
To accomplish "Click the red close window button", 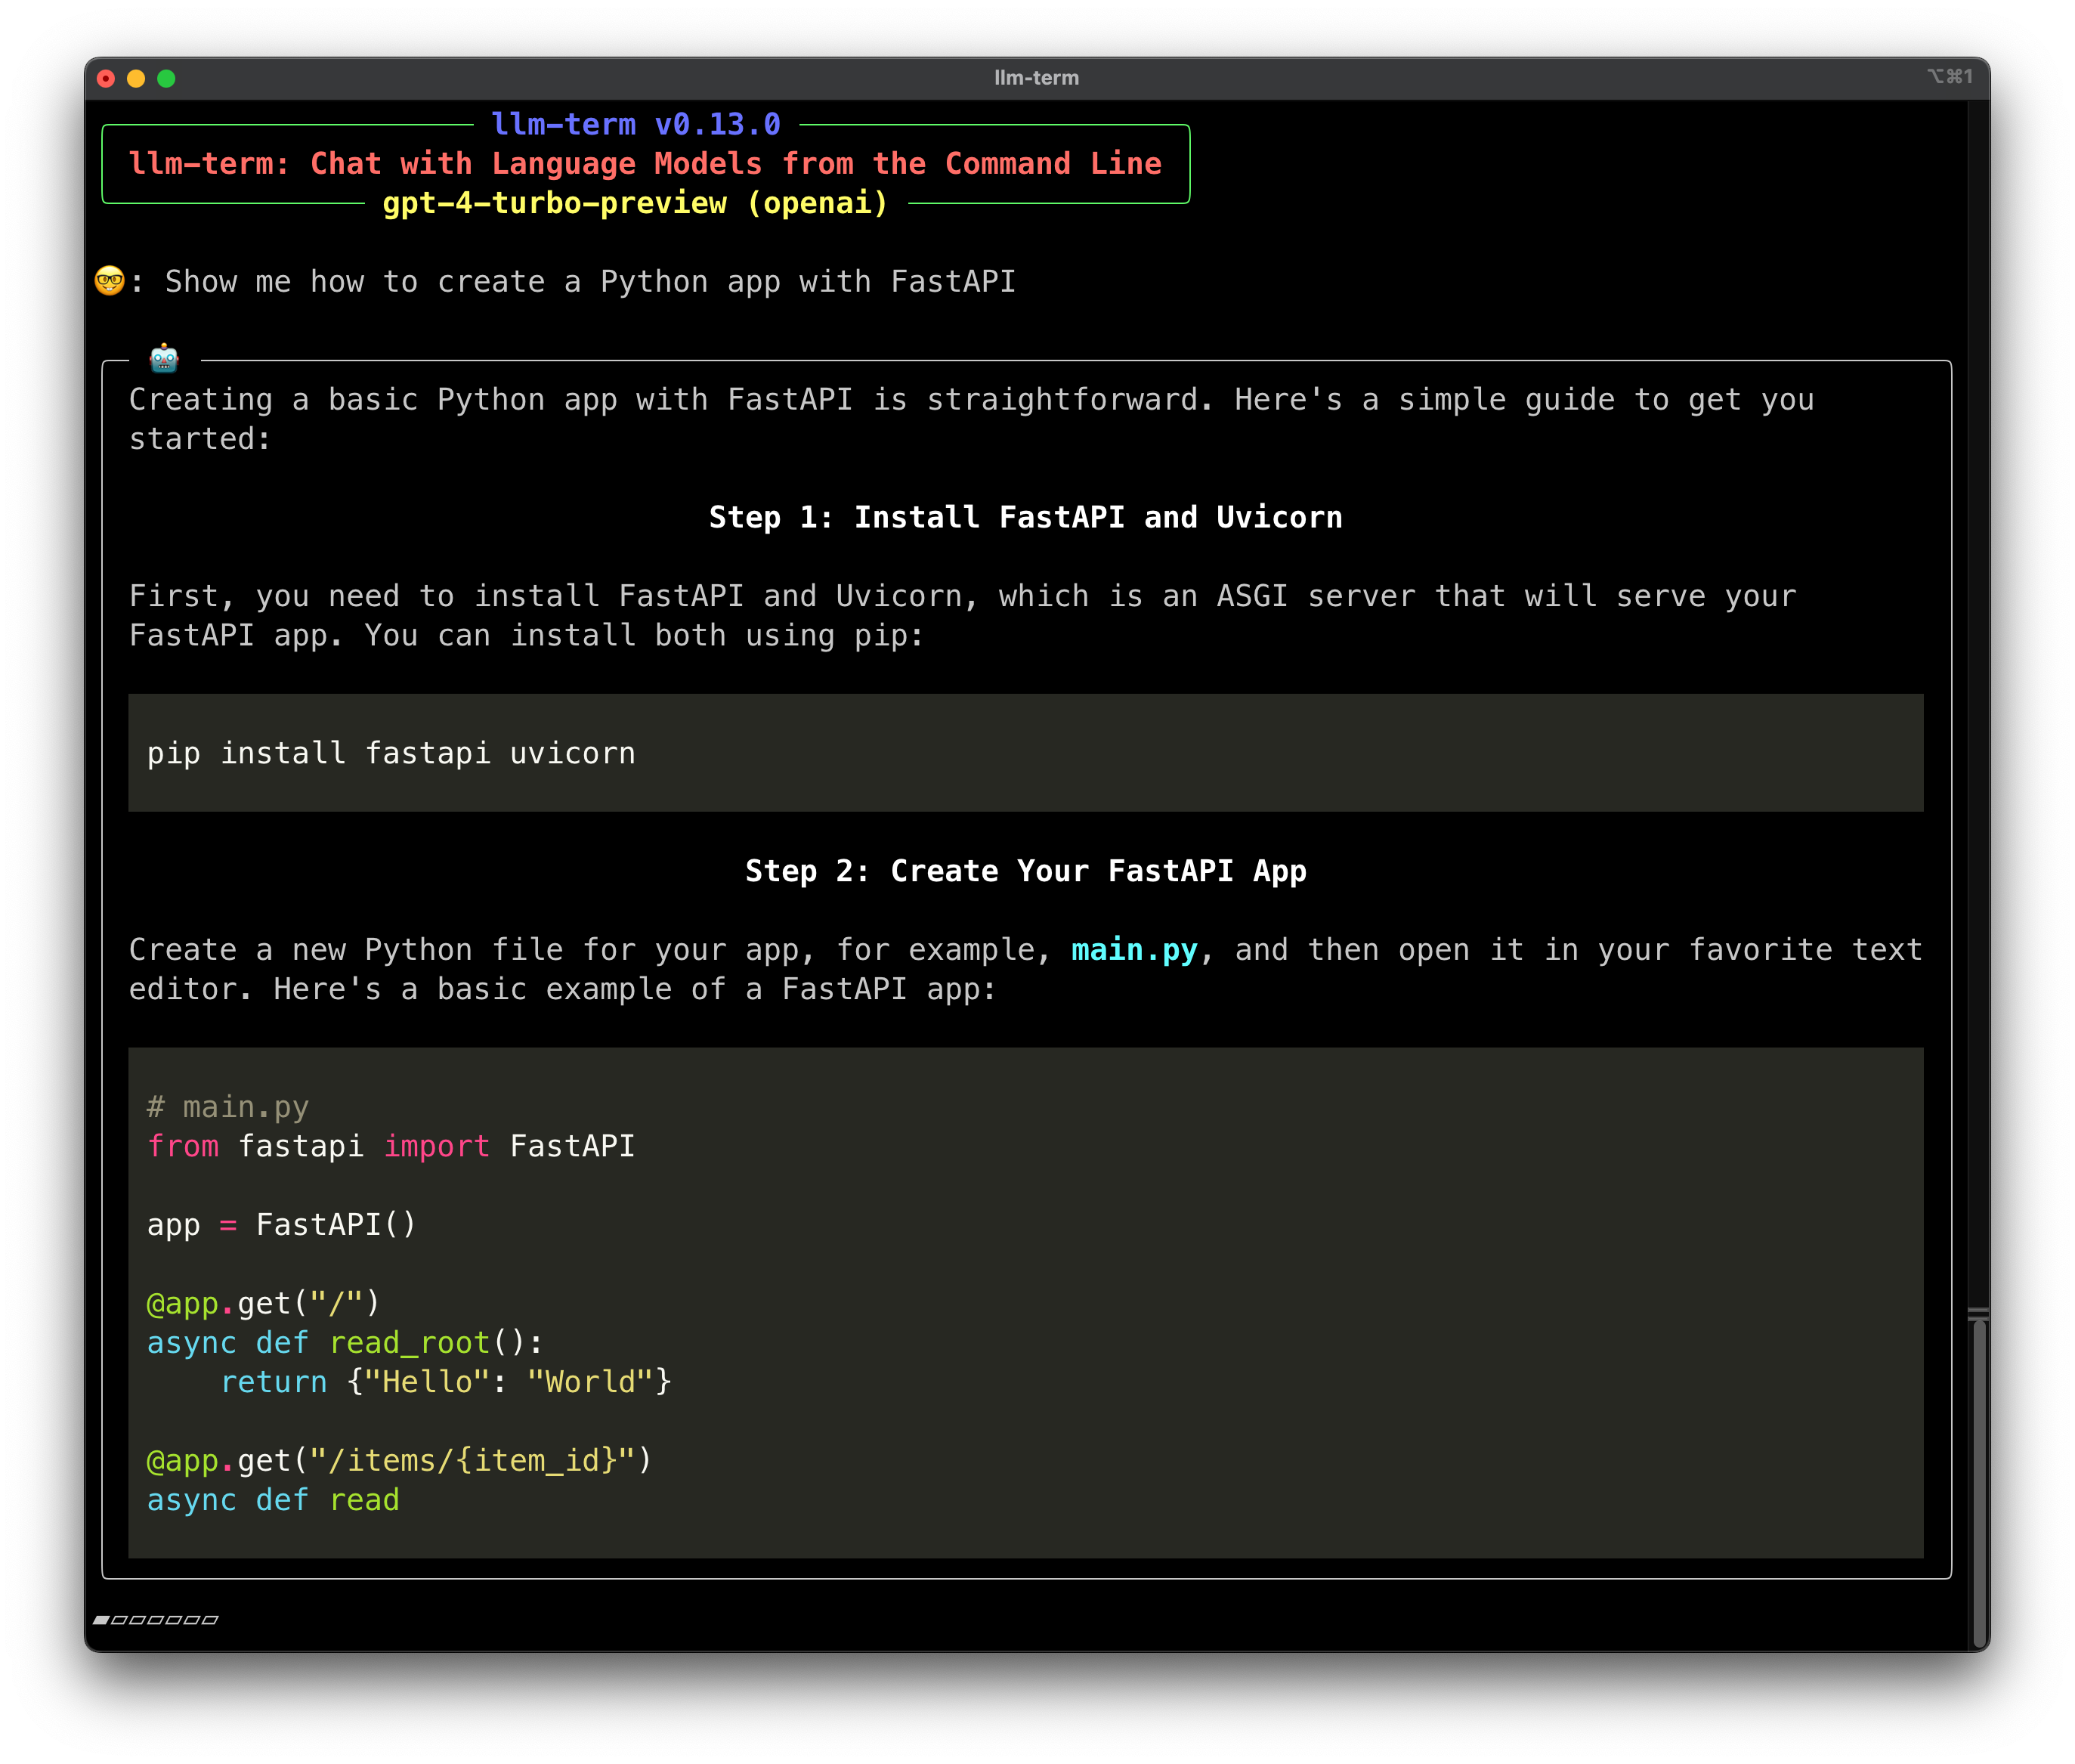I will click(106, 78).
